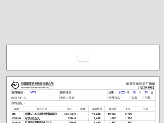The image size is (164, 123).
Task: Click the 建議售價 column header
Action: coord(97,109)
